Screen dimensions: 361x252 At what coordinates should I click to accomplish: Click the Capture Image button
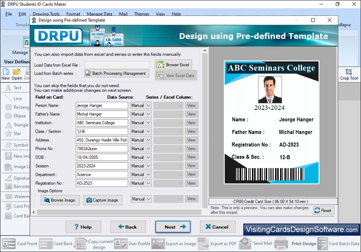pyautogui.click(x=103, y=200)
